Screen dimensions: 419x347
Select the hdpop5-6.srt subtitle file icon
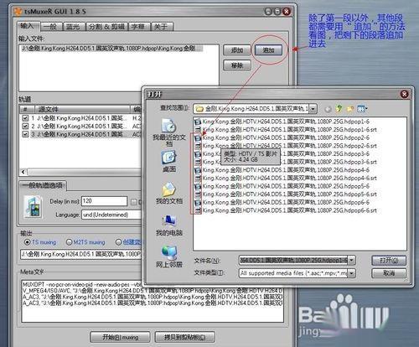pyautogui.click(x=198, y=194)
